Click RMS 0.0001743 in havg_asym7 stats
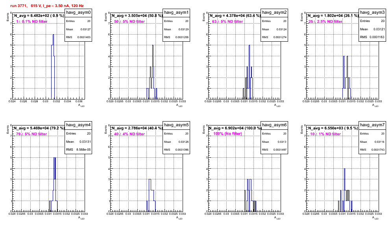 click(372, 150)
